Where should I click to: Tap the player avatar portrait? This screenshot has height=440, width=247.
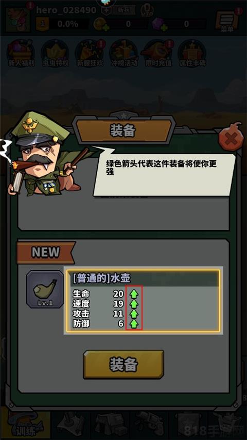click(17, 19)
